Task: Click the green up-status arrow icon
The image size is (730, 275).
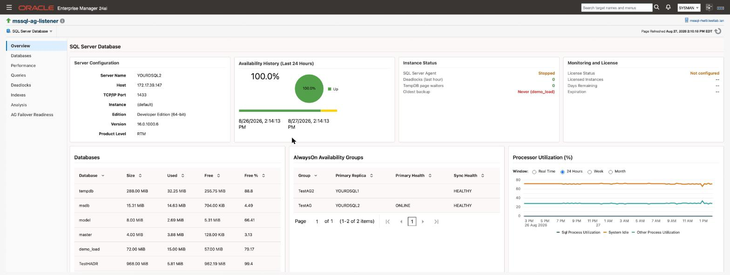Action: click(8, 21)
